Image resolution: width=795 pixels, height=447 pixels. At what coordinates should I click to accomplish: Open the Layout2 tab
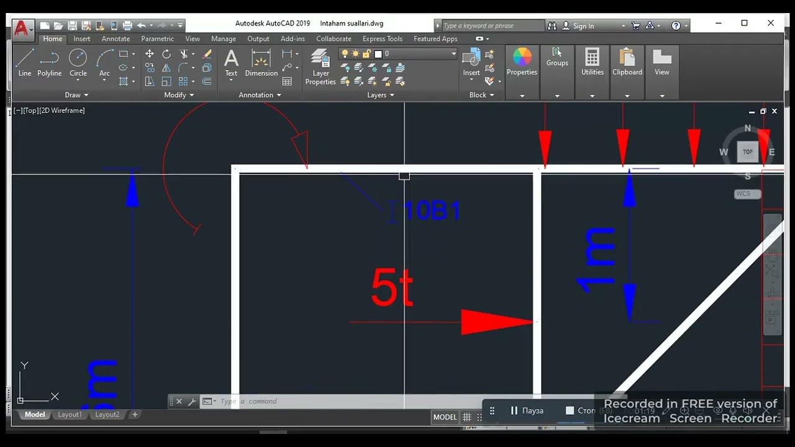107,415
